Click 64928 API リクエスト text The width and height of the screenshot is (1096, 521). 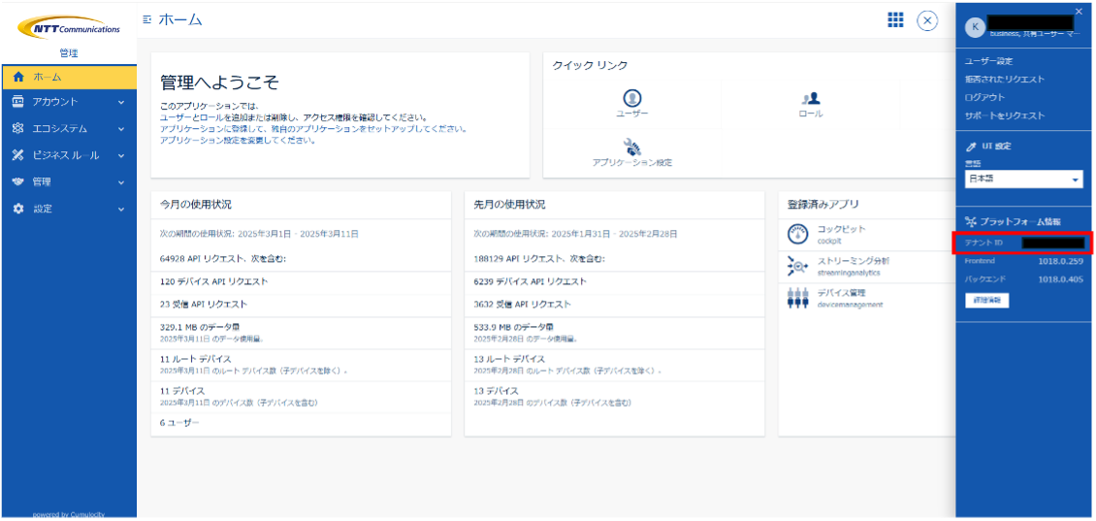pos(223,258)
